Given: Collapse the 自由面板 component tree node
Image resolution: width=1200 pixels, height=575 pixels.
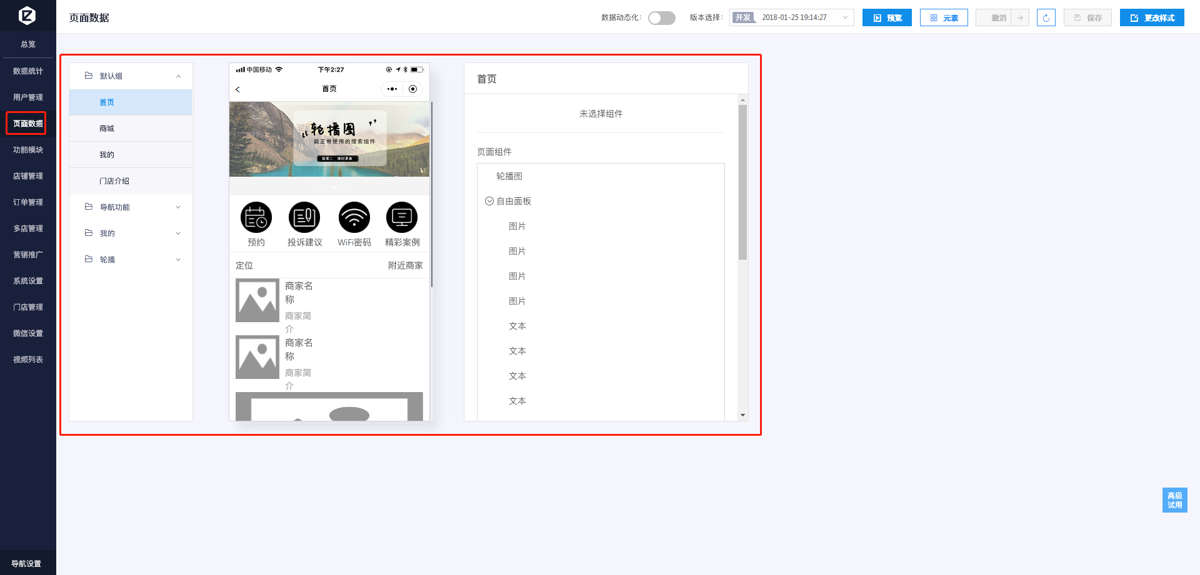Looking at the screenshot, I should point(489,201).
